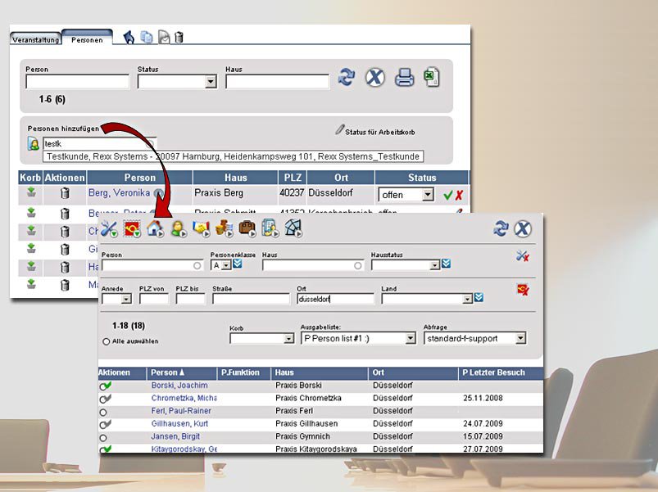Cancel status edit with red X
This screenshot has height=492, width=658.
pos(459,195)
